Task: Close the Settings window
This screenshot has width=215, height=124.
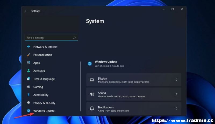Action: point(182,9)
